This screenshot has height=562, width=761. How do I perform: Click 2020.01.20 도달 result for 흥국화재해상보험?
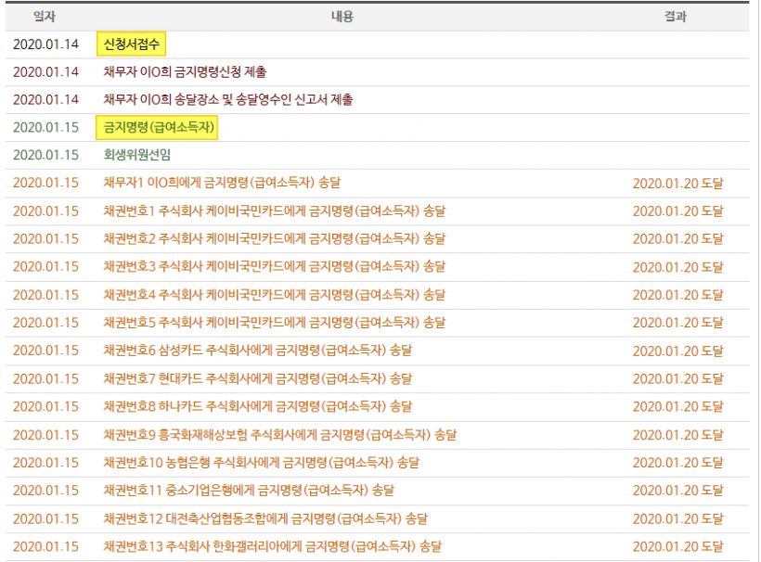pyautogui.click(x=678, y=434)
